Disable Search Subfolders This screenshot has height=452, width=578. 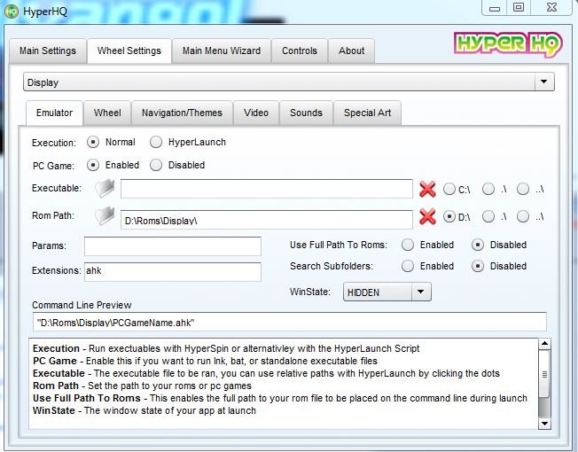[x=478, y=266]
